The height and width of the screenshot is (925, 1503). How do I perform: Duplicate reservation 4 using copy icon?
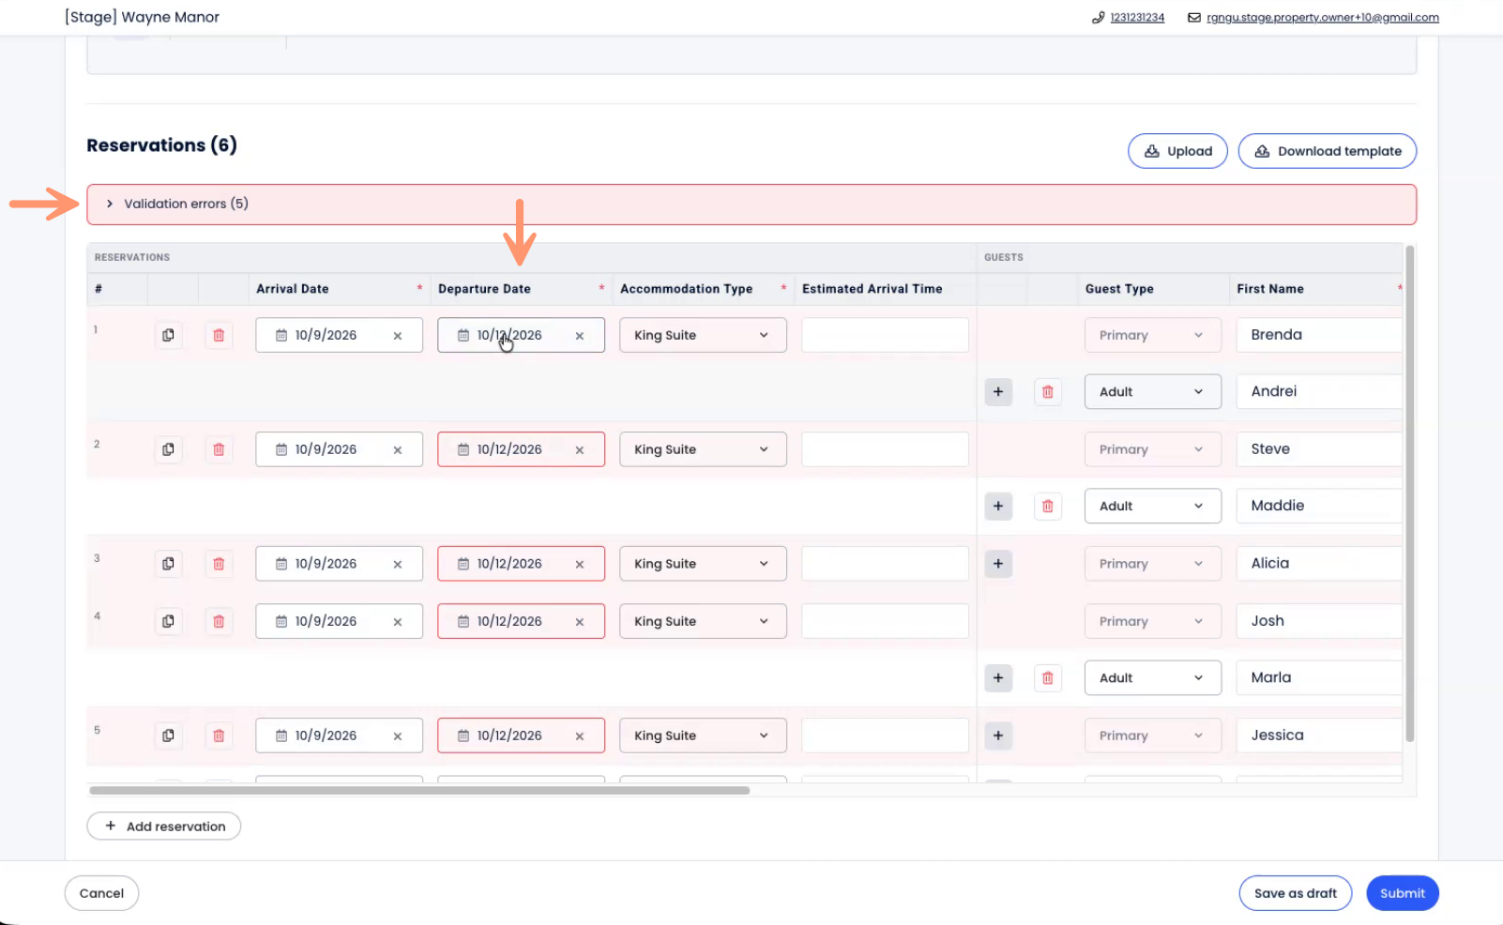tap(168, 621)
